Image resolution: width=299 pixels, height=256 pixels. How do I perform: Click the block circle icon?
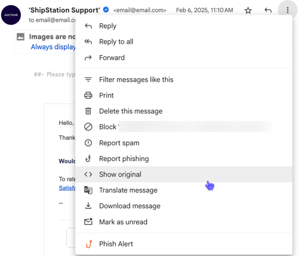tap(88, 127)
